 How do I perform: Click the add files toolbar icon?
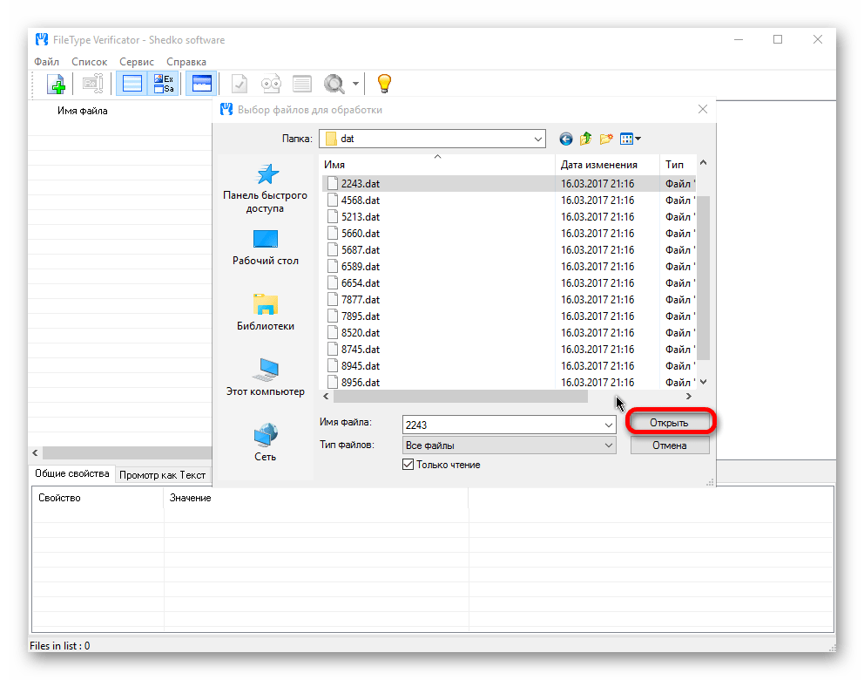click(56, 84)
